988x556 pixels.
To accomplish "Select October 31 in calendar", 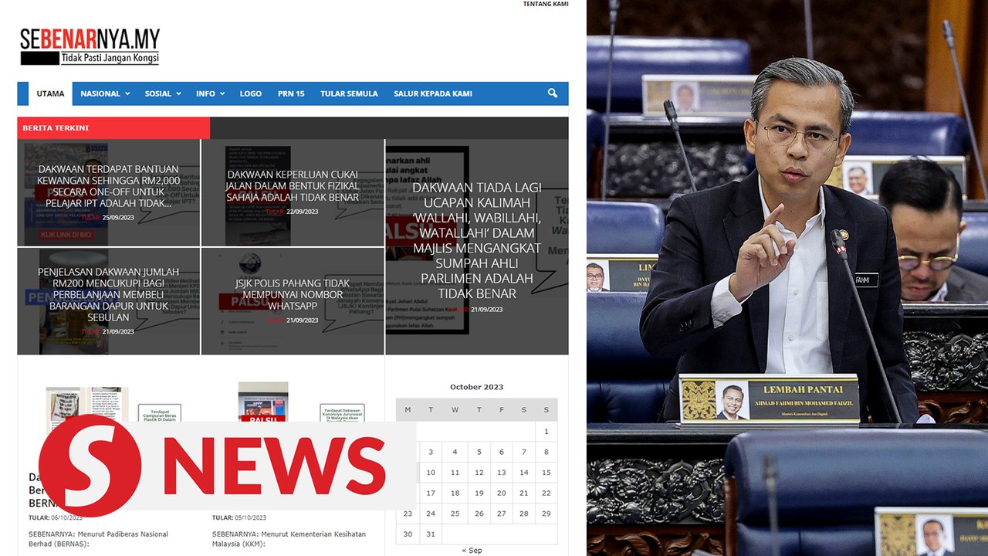I will coord(431,534).
